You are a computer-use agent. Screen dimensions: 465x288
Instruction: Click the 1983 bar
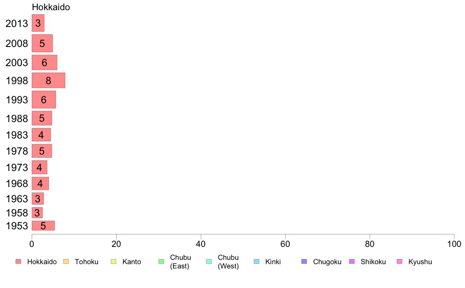41,135
